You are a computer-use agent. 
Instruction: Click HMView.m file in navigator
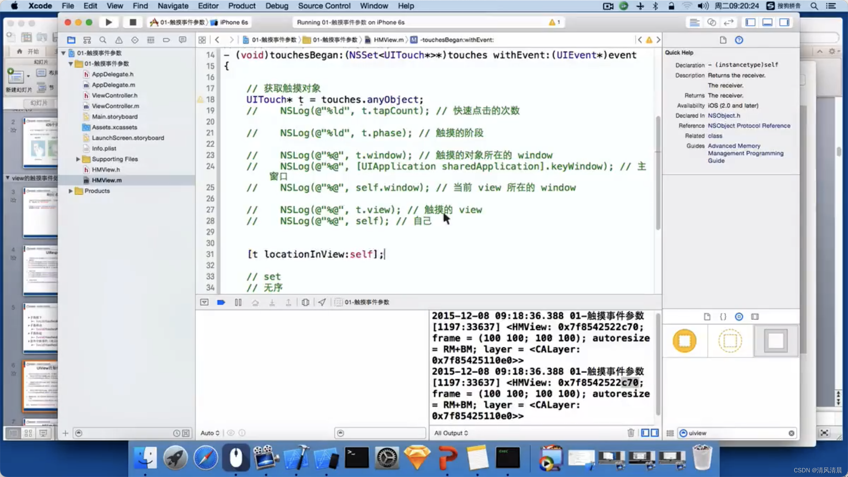(x=107, y=180)
